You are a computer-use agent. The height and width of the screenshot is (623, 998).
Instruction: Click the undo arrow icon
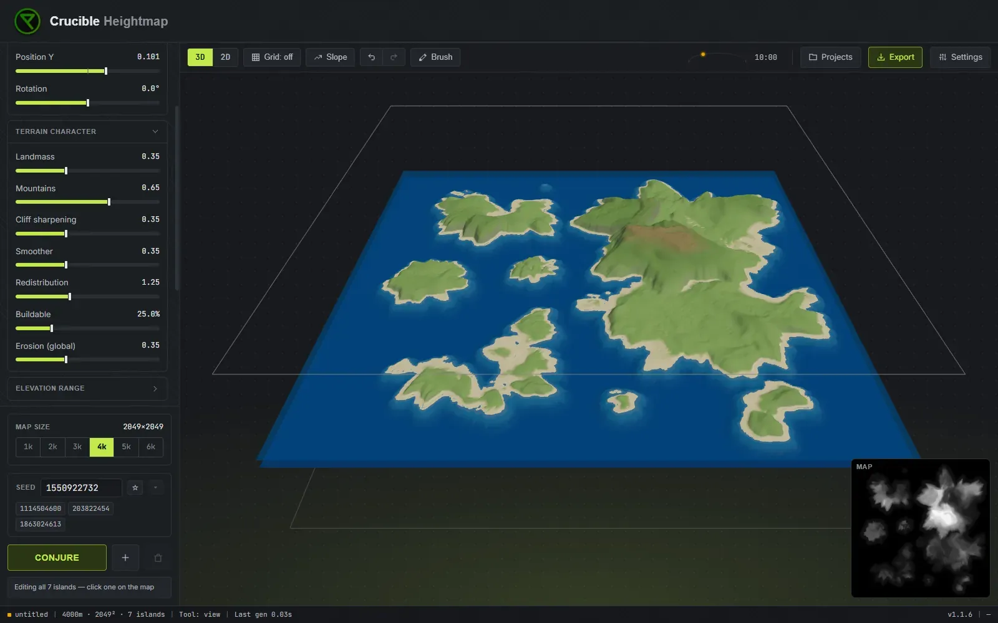coord(371,57)
